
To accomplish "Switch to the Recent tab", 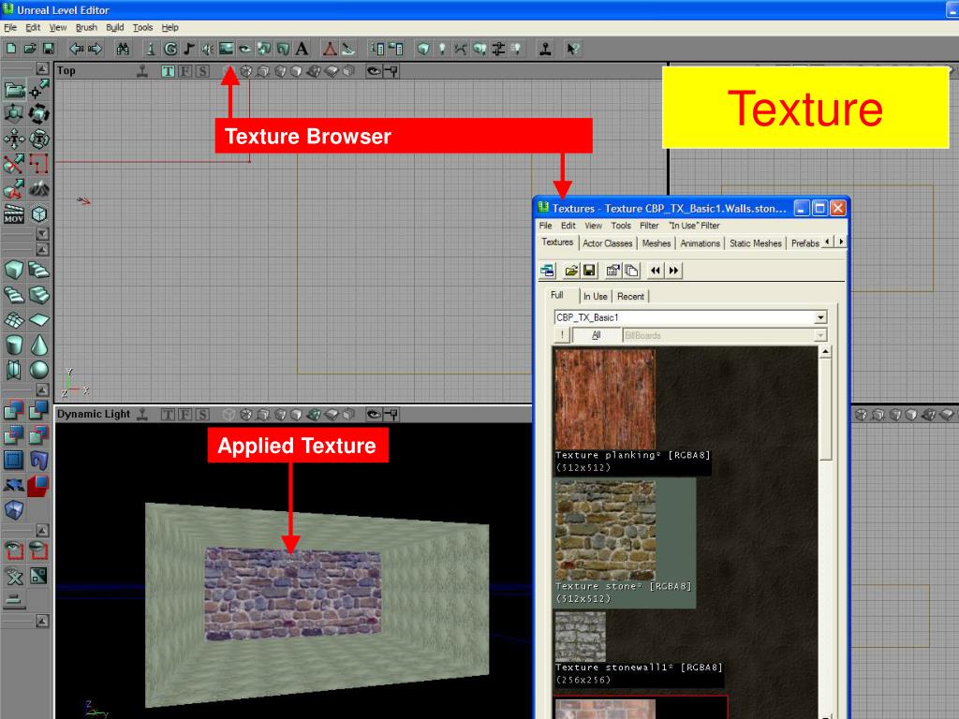I will point(630,297).
